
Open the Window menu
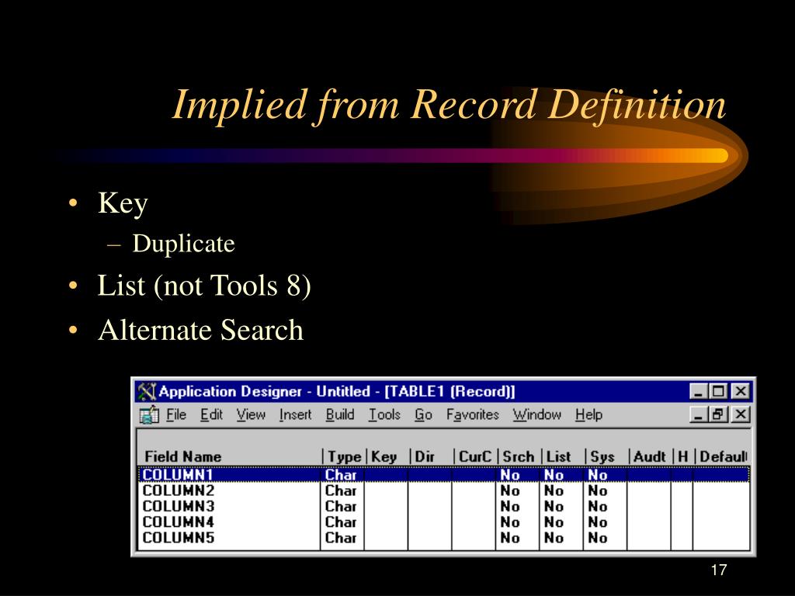[537, 414]
